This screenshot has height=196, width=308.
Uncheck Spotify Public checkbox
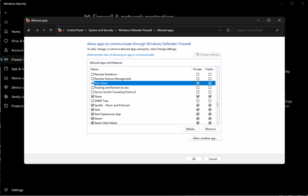pyautogui.click(x=210, y=105)
